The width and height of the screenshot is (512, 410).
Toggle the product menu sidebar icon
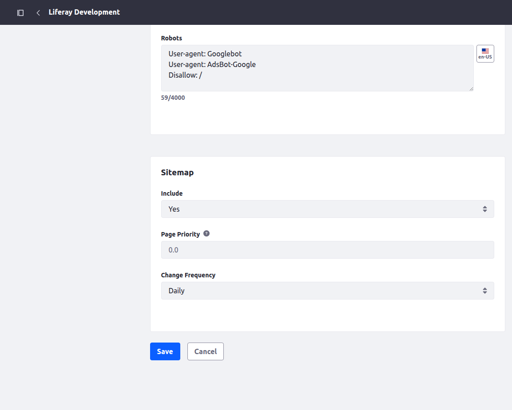pos(20,13)
